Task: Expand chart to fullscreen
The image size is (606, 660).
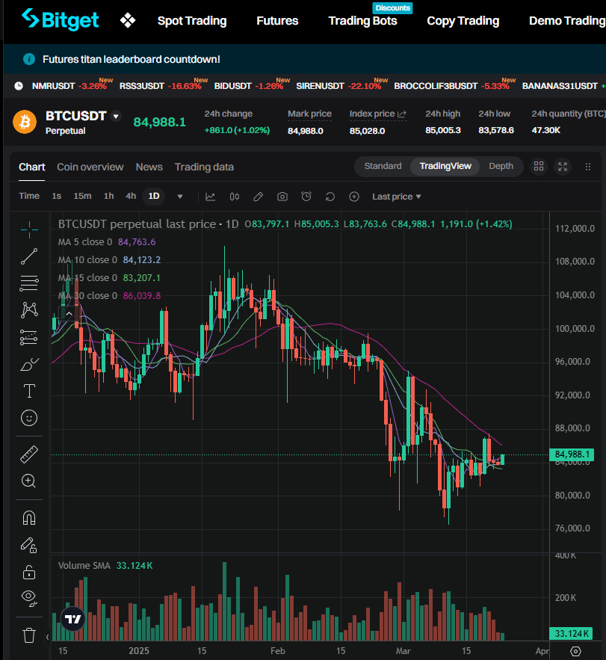Action: 563,166
